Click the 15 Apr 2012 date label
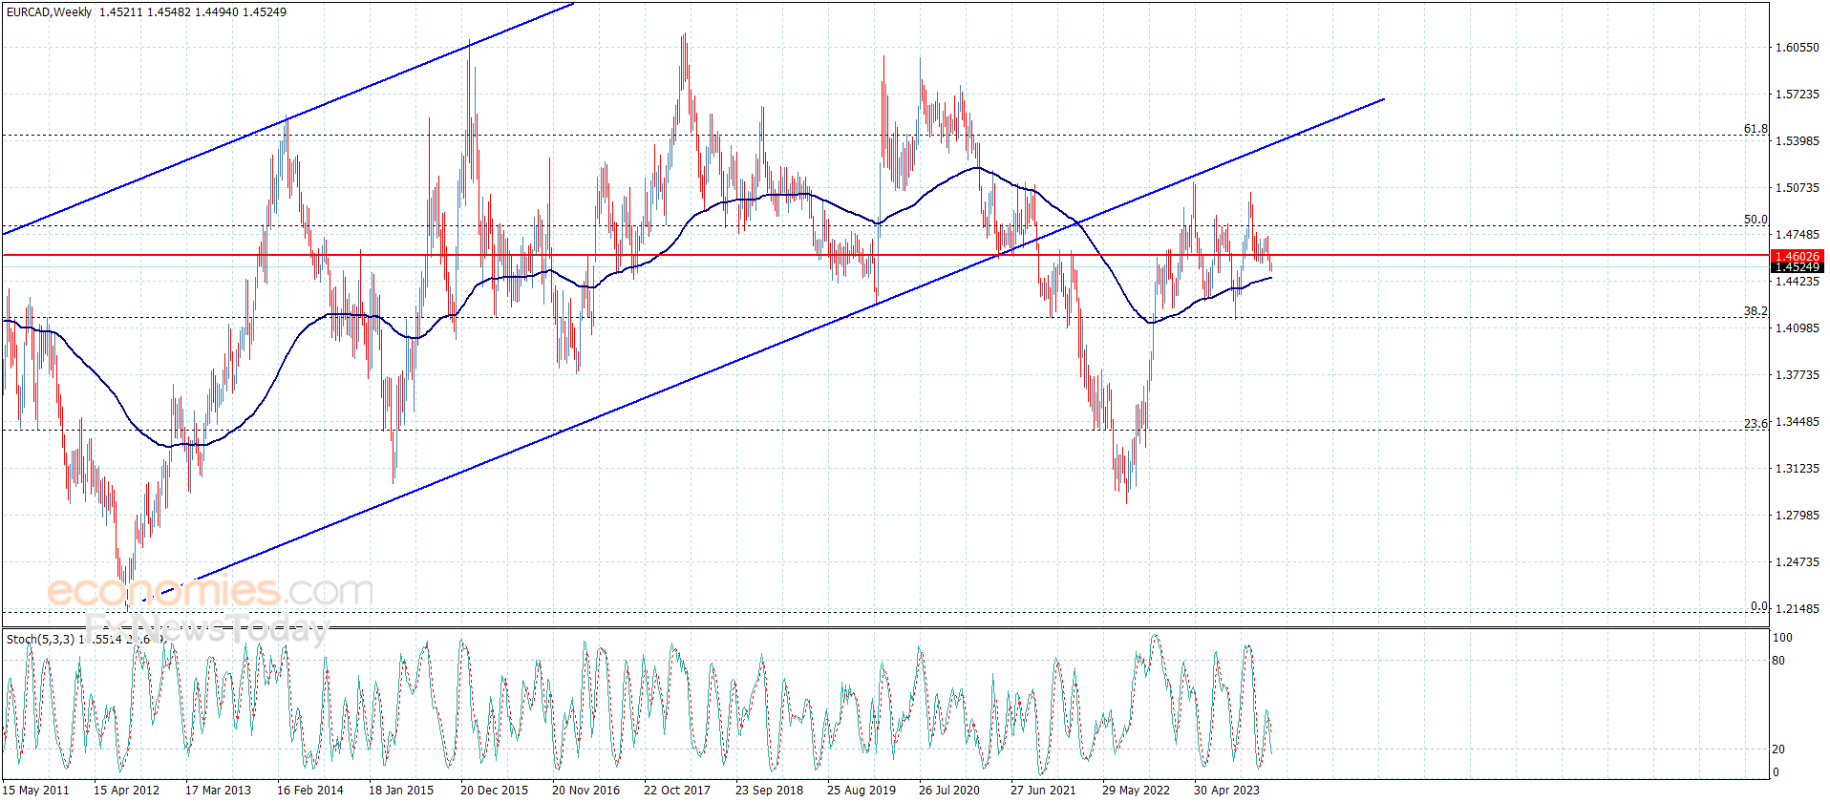This screenshot has width=1830, height=802. pyautogui.click(x=126, y=790)
